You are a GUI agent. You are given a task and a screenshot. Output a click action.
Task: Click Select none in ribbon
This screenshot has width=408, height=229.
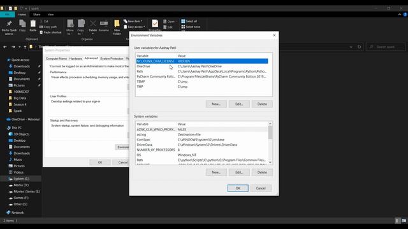coord(191,27)
